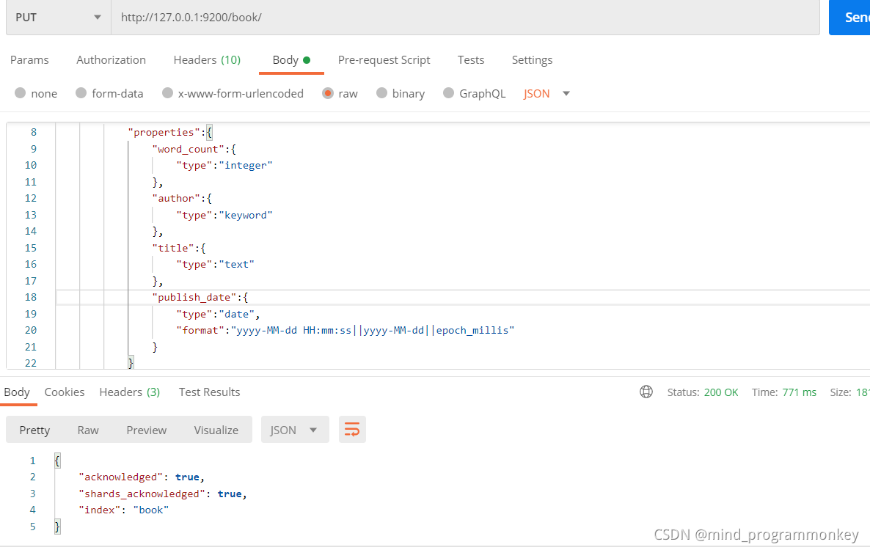Viewport: 870px width, 550px height.
Task: Select the raw body radio button
Action: pos(328,93)
